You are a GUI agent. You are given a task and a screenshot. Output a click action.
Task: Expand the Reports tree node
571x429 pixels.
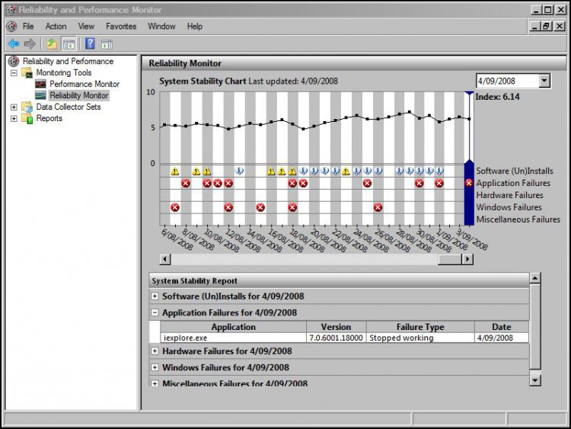point(14,118)
